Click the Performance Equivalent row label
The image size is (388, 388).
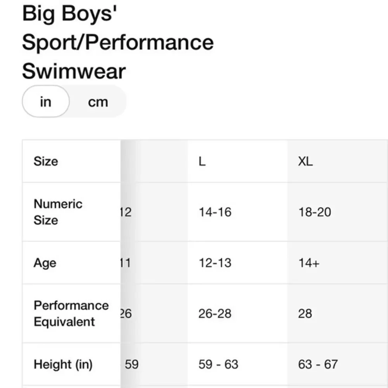pyautogui.click(x=71, y=314)
